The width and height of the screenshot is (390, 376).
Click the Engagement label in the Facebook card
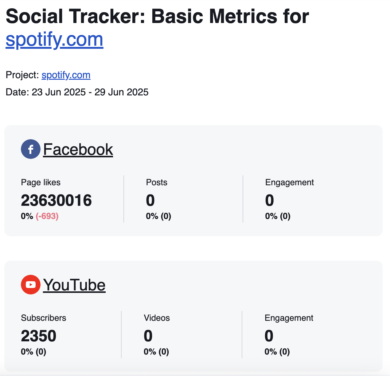coord(289,182)
